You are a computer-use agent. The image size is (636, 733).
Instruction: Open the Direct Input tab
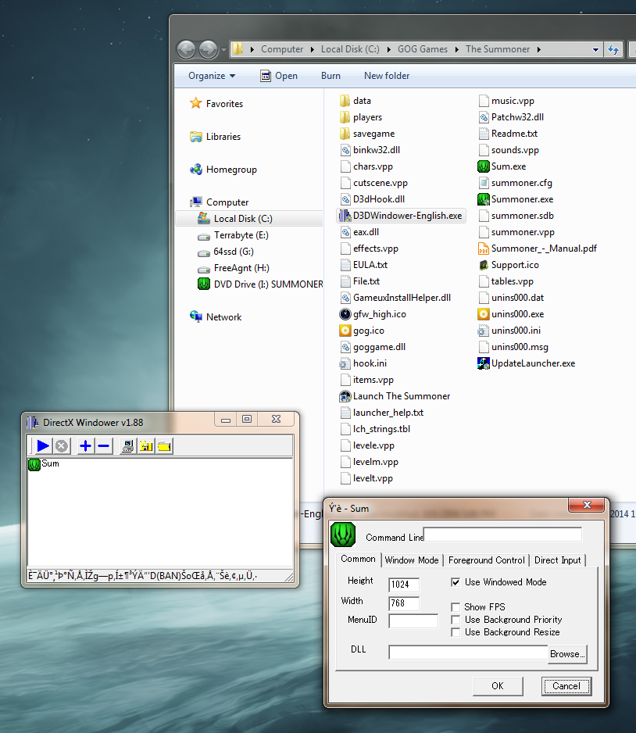(x=558, y=560)
